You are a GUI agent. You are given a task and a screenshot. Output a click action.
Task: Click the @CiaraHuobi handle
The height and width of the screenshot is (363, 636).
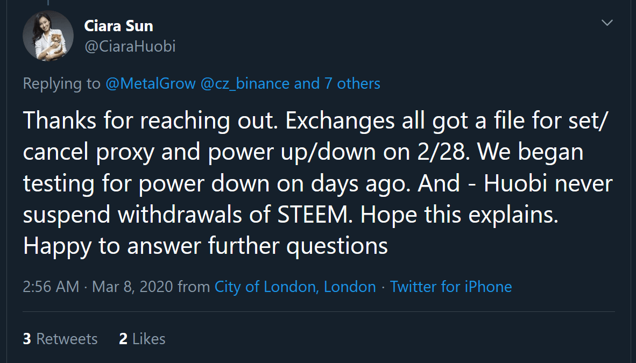click(x=130, y=47)
